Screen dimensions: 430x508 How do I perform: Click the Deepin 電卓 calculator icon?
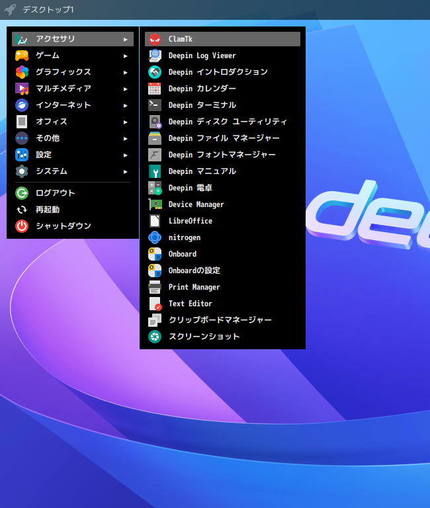[155, 188]
